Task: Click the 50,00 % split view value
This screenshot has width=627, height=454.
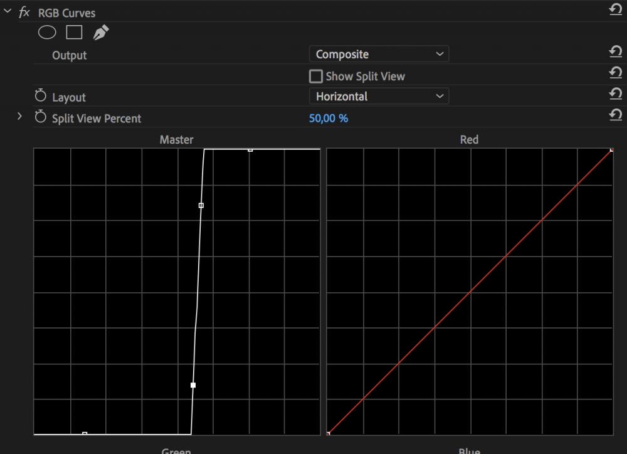Action: tap(328, 118)
